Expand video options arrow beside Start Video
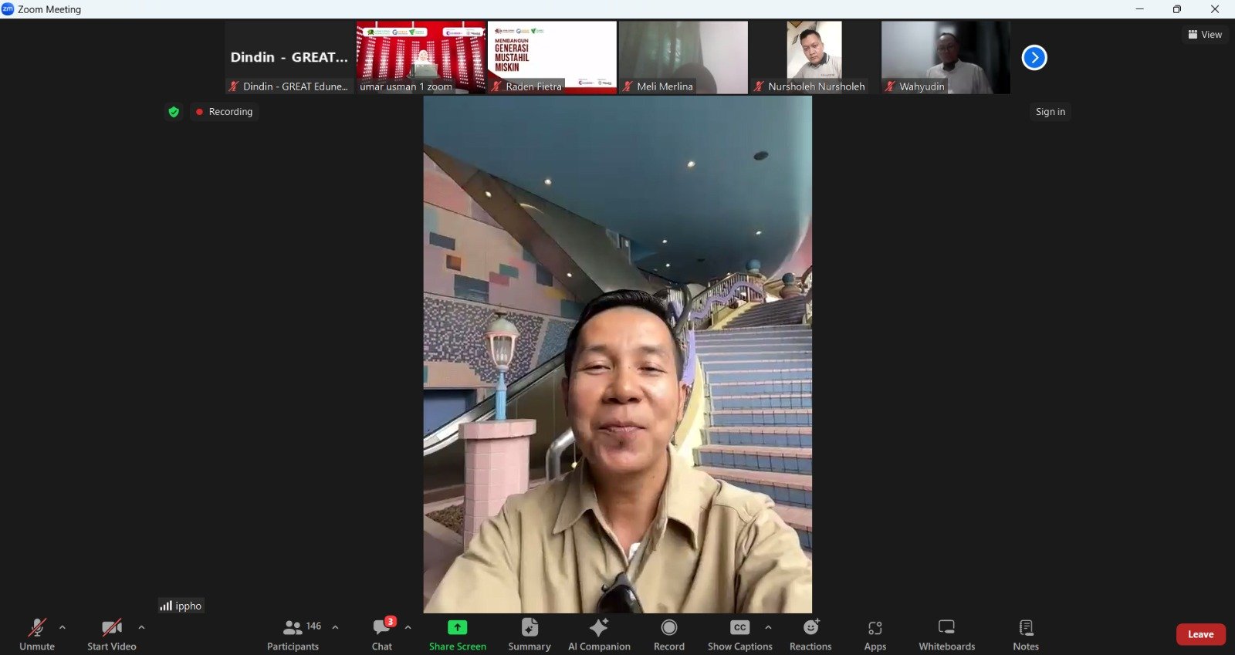 coord(141,627)
